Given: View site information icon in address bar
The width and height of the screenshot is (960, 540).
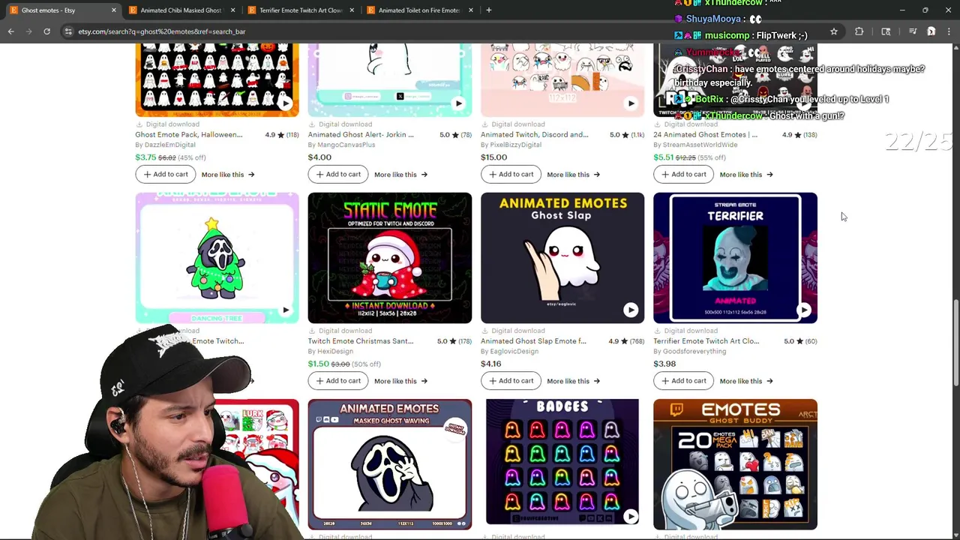Looking at the screenshot, I should pyautogui.click(x=68, y=31).
